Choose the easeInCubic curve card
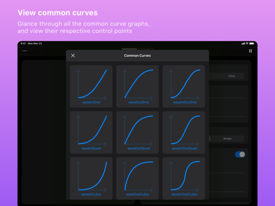This screenshot has width=275, height=206. click(x=91, y=178)
